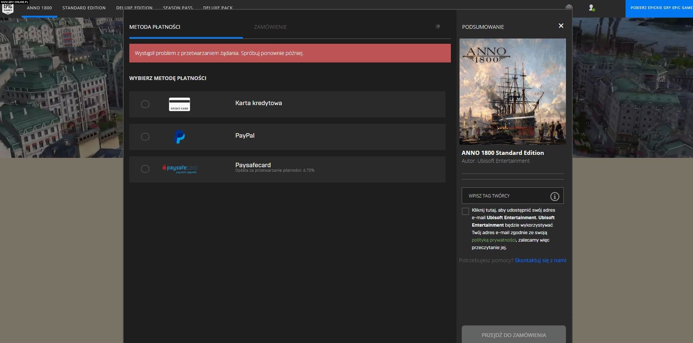Click the credit card icon
693x343 pixels.
179,104
